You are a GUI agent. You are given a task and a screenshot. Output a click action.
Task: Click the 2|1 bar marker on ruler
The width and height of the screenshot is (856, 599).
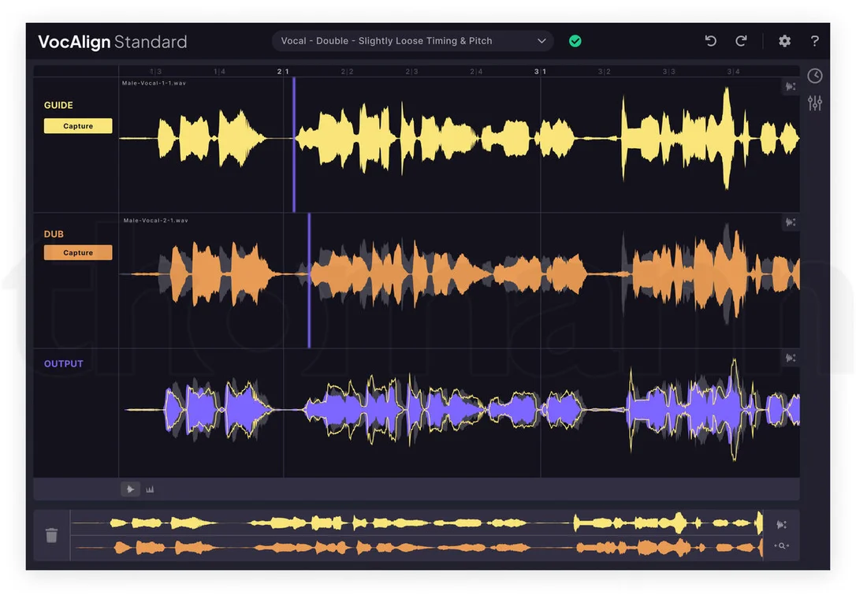tap(283, 72)
